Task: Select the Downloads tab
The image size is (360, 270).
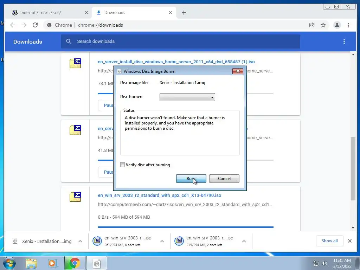Action: coord(133,13)
